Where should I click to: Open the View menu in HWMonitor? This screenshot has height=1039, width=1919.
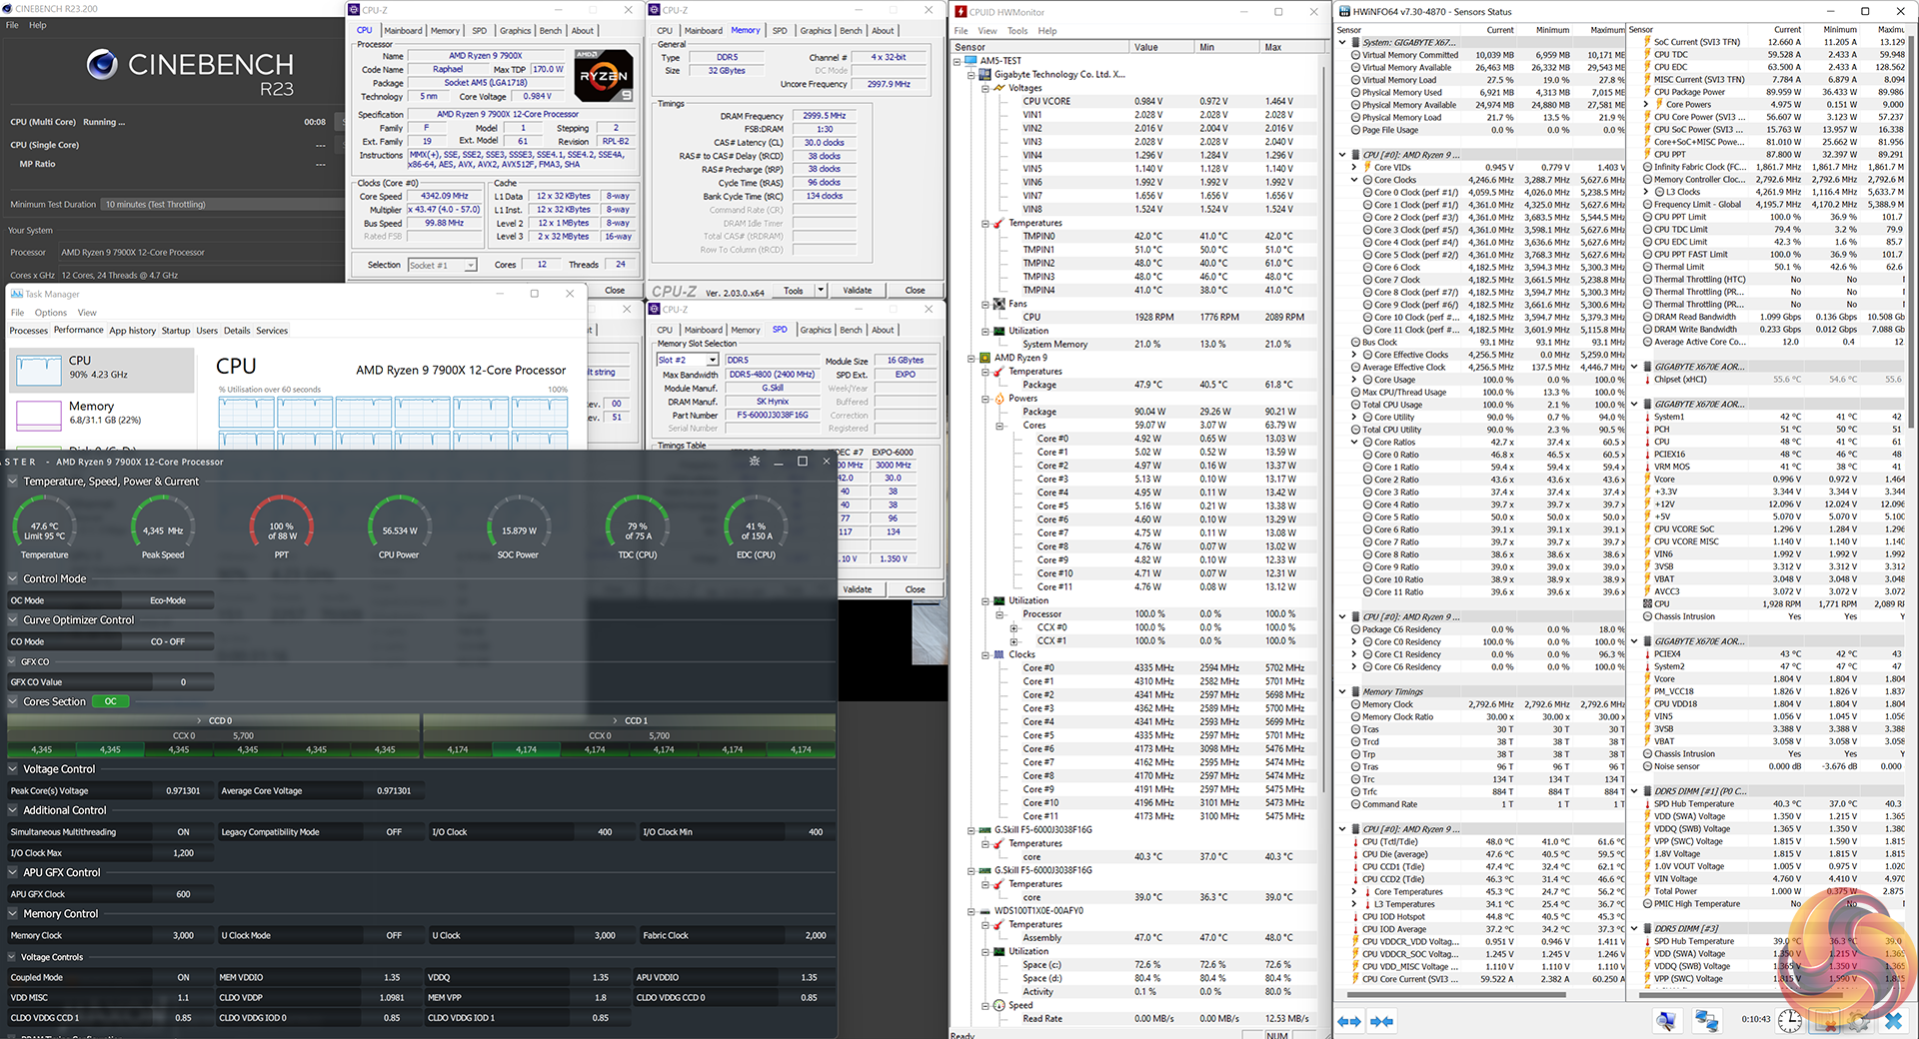click(986, 31)
